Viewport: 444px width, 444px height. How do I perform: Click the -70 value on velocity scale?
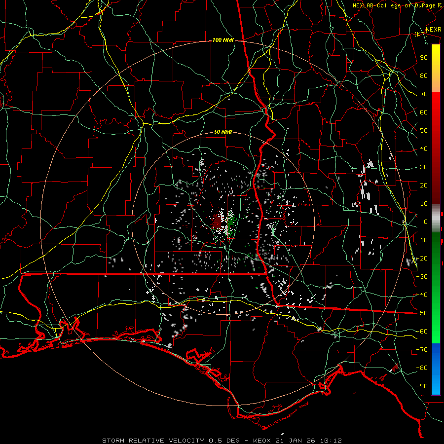point(422,350)
